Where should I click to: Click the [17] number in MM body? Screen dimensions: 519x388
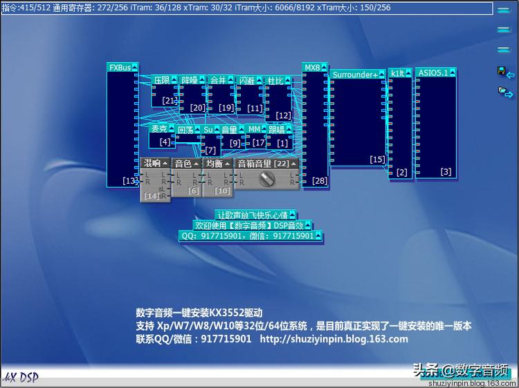click(x=259, y=143)
